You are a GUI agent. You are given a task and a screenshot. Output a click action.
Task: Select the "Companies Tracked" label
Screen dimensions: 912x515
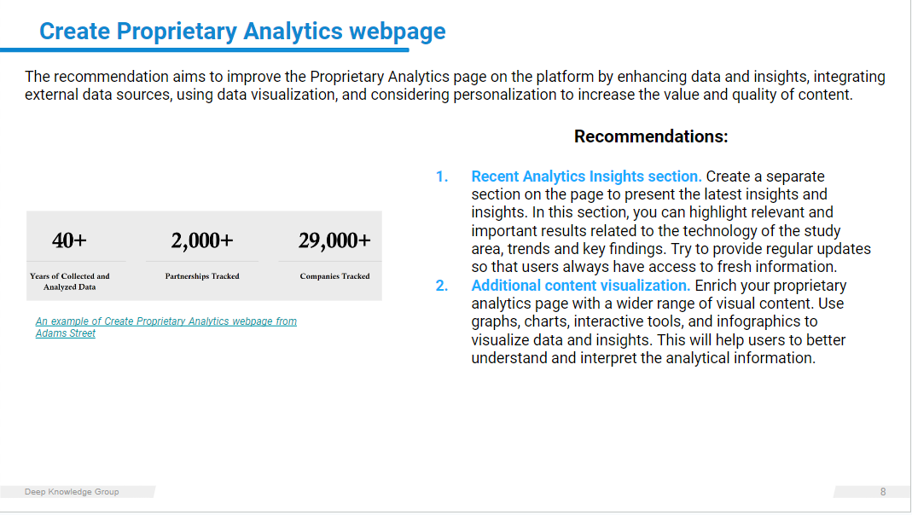[334, 276]
